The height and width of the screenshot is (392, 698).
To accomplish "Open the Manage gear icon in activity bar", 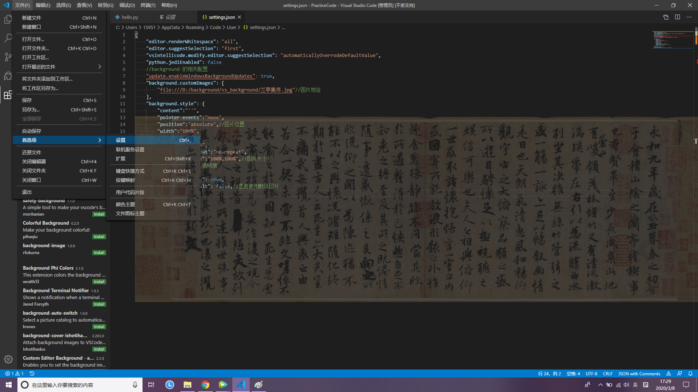I will tap(8, 359).
